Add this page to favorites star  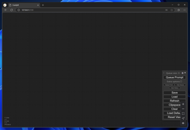coord(172,10)
